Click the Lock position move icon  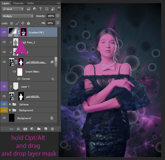click(x=22, y=23)
